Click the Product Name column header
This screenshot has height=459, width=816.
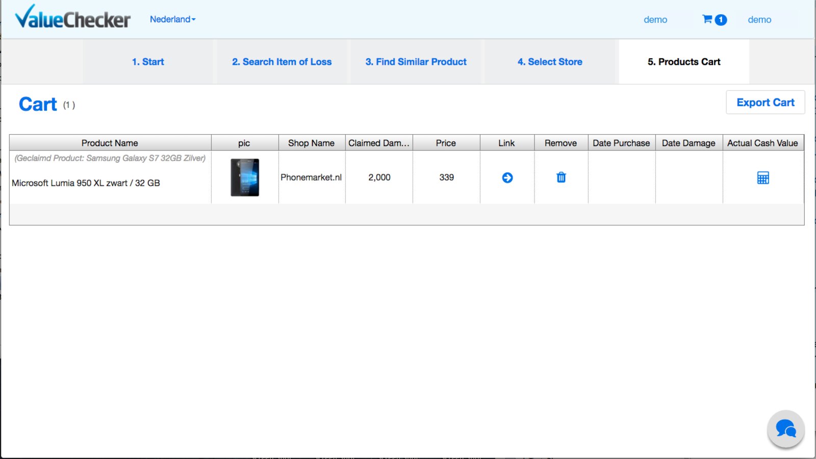(x=110, y=143)
